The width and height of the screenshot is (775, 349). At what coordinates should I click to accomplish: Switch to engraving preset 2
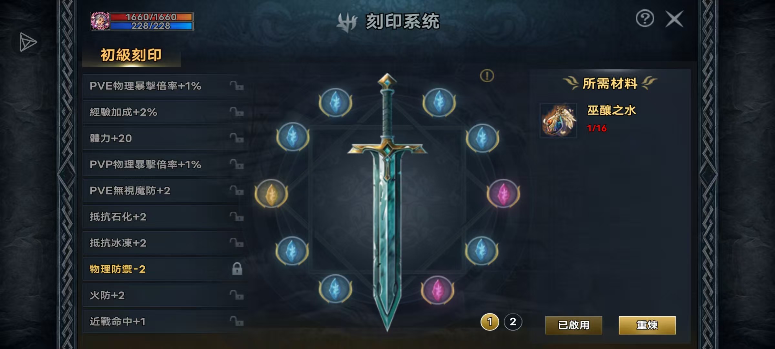click(x=513, y=322)
